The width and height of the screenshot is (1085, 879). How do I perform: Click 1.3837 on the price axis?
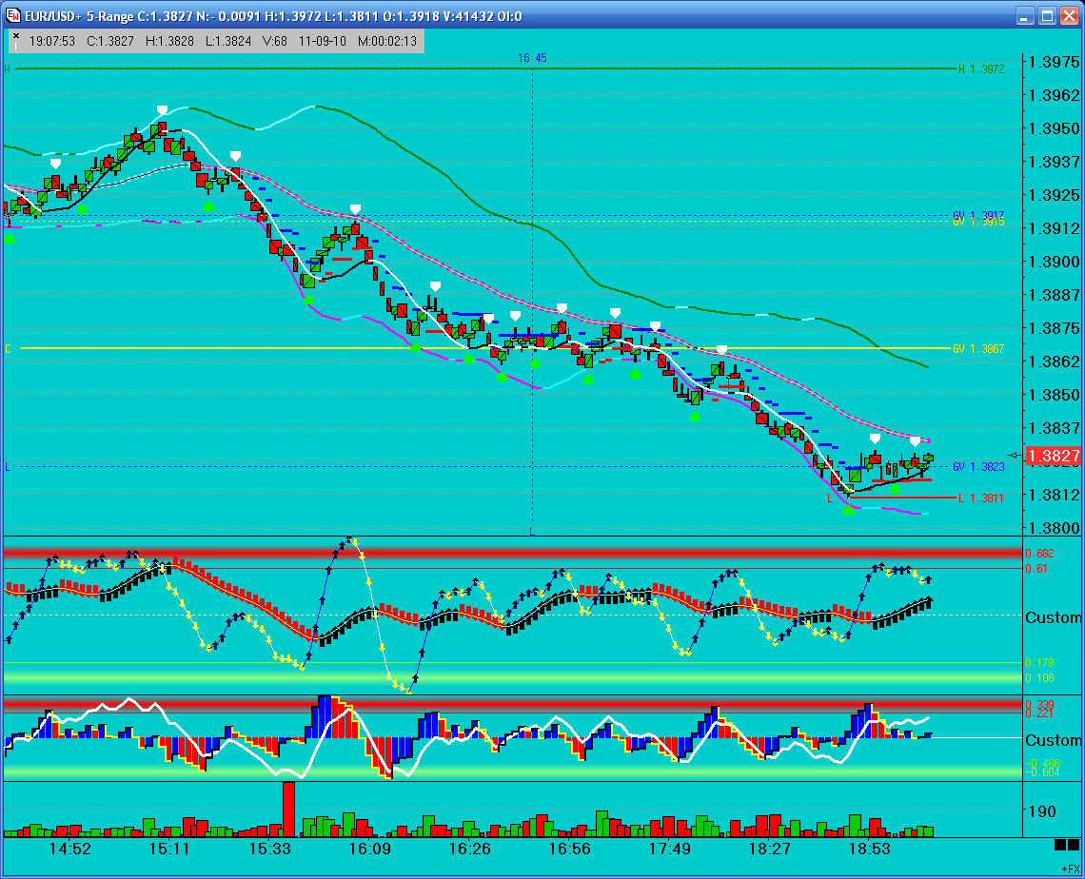click(1054, 428)
